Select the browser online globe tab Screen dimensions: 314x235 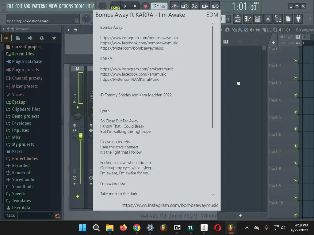[x=42, y=38]
